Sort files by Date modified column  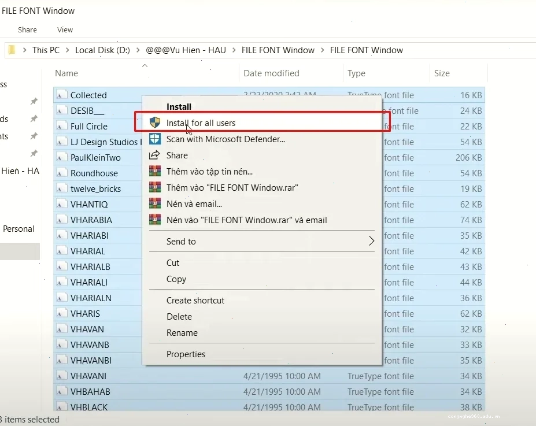tap(271, 73)
